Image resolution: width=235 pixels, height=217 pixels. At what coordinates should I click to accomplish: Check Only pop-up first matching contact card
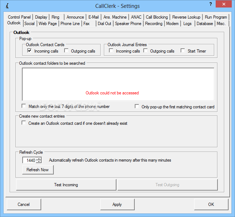[x=137, y=106]
